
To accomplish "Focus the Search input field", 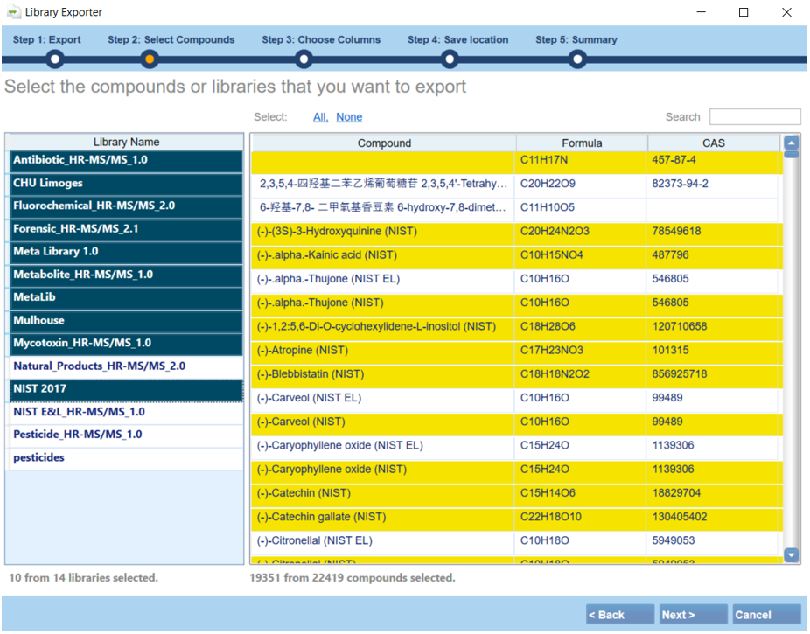I will pos(755,116).
